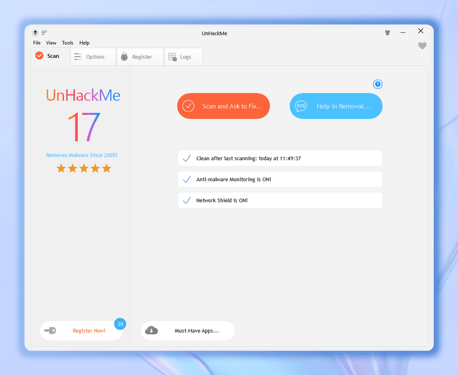Click the five-star rating row
Screen dimensions: 458x375
(84, 168)
